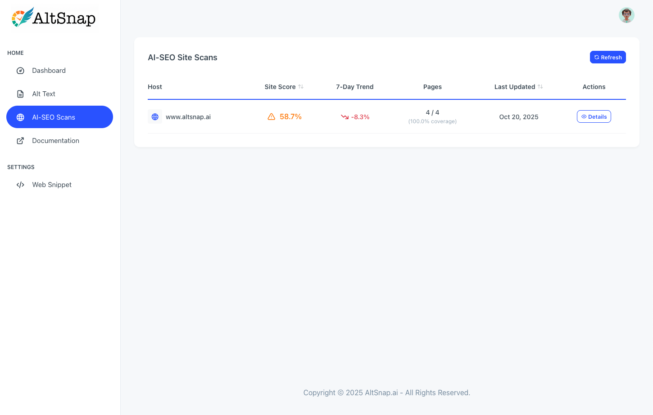653x415 pixels.
Task: Open the Dashboard section in the sidebar
Action: click(49, 70)
